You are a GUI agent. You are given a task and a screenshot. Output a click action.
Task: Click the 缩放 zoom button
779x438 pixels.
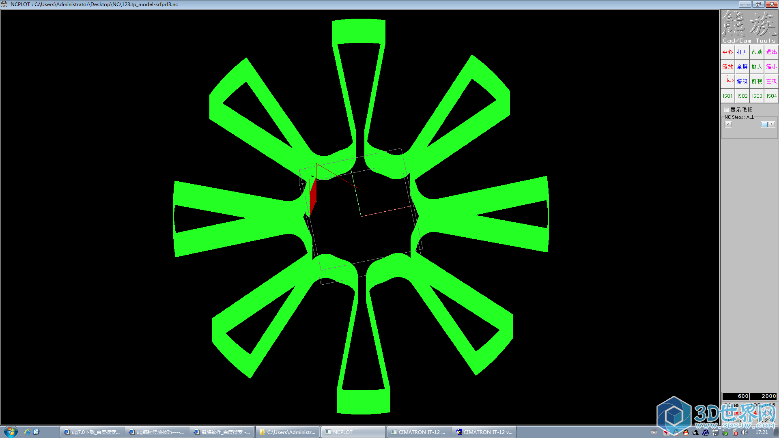727,67
